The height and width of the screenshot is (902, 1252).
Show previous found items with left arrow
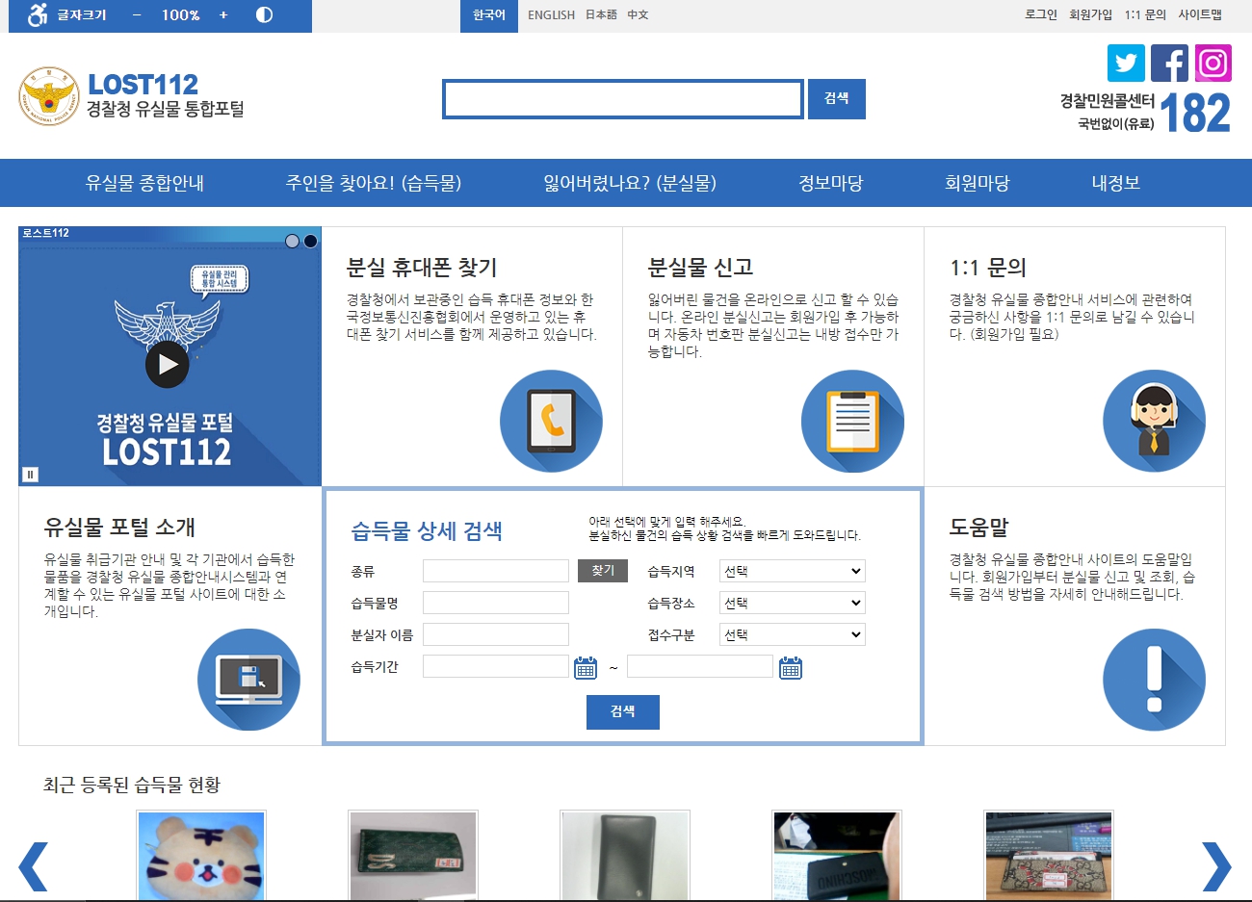(x=34, y=866)
